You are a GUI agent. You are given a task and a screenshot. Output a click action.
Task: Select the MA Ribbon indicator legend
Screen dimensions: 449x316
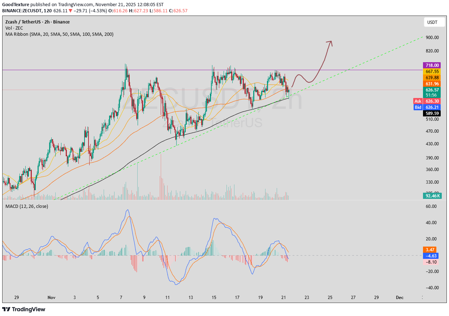(x=59, y=34)
